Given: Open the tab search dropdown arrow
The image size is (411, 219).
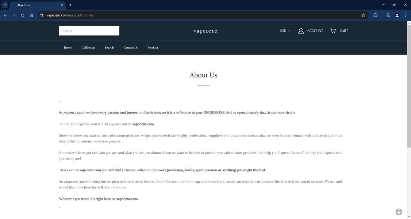Looking at the screenshot, I should tap(5, 5).
